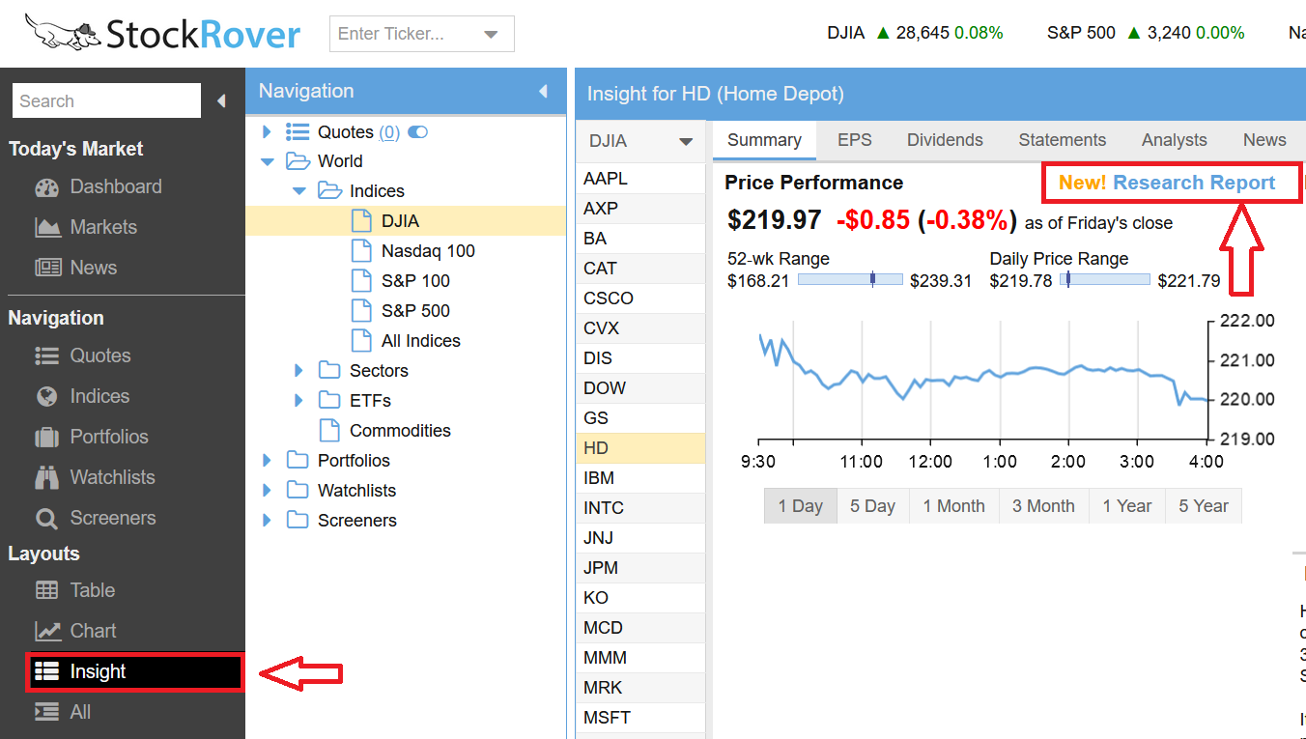Open the Dashboard icon in Today's Market
Screen dimensions: 1306x739
pos(46,187)
